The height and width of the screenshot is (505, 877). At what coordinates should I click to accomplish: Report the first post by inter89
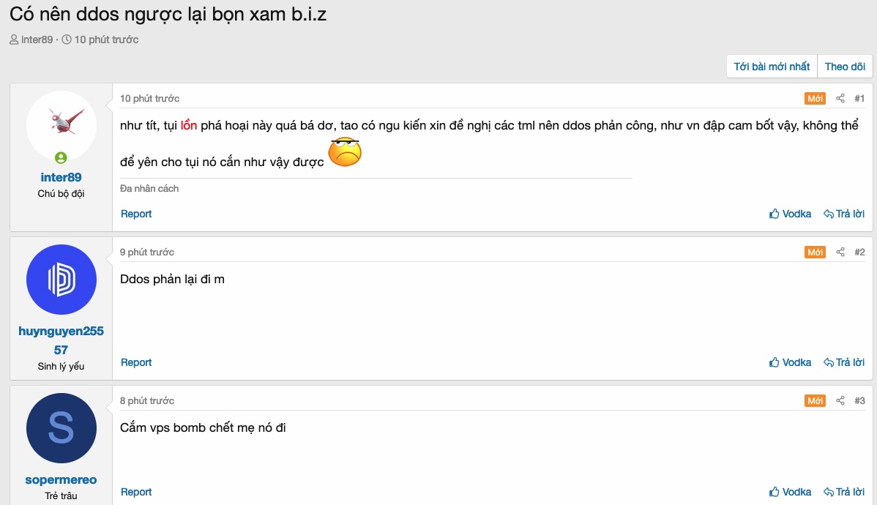click(136, 214)
